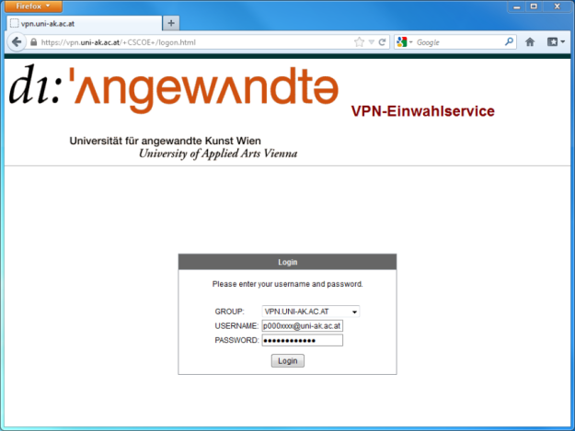Image resolution: width=575 pixels, height=431 pixels.
Task: Bookmark this page with the star icon
Action: [x=359, y=42]
